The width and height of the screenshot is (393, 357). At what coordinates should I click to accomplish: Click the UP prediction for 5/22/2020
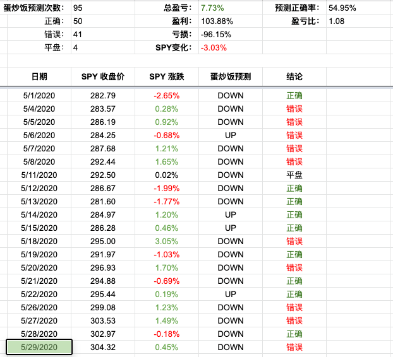(231, 295)
